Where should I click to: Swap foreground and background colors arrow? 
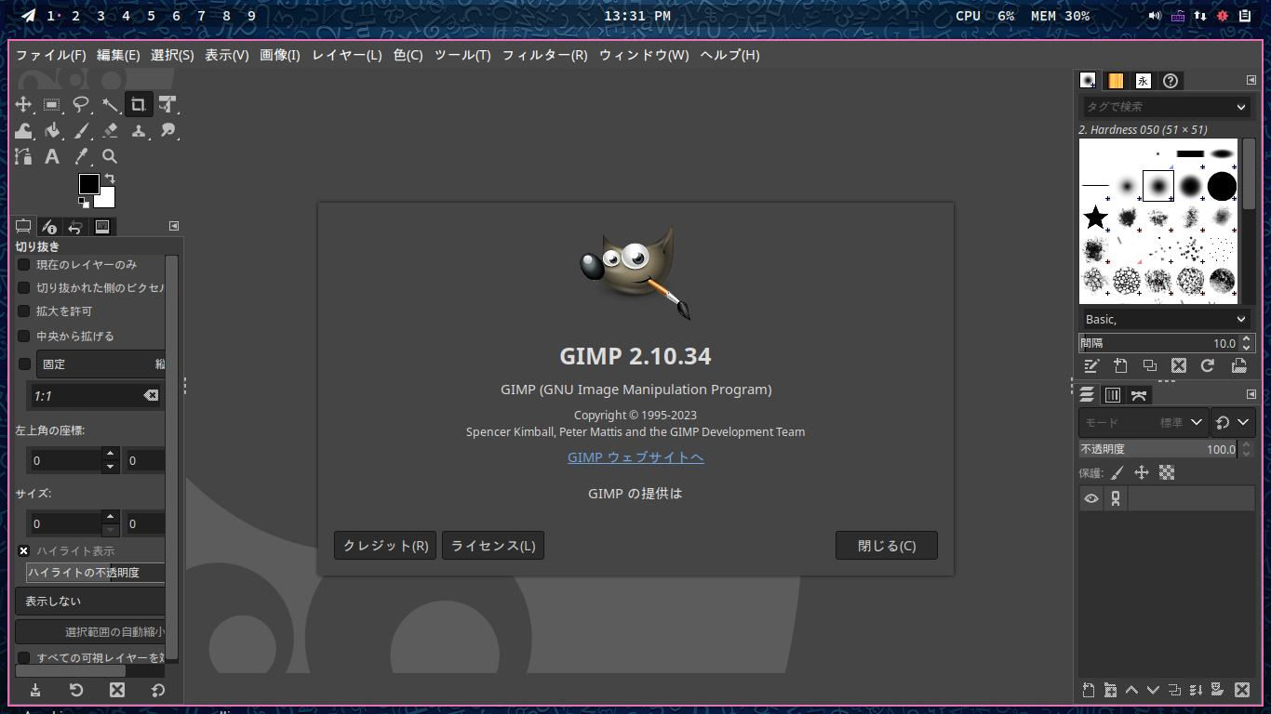(x=110, y=178)
